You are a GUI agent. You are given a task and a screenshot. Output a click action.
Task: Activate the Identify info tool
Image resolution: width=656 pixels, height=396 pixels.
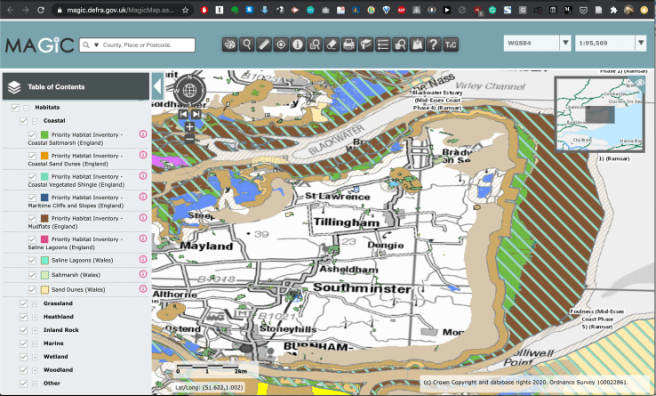(298, 44)
